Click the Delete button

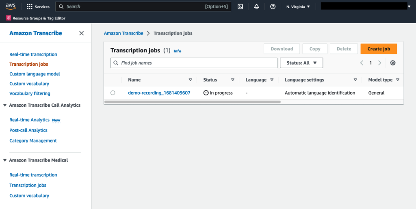(x=344, y=49)
